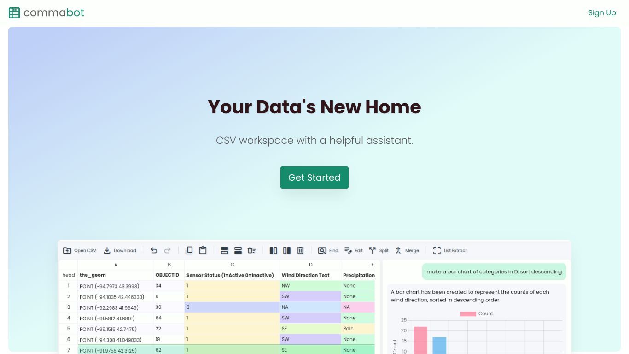Click OBJECTID cell with value 19
The image size is (629, 354).
[169, 339]
